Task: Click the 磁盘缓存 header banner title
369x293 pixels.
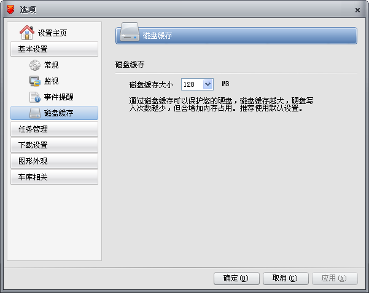Action: click(158, 36)
